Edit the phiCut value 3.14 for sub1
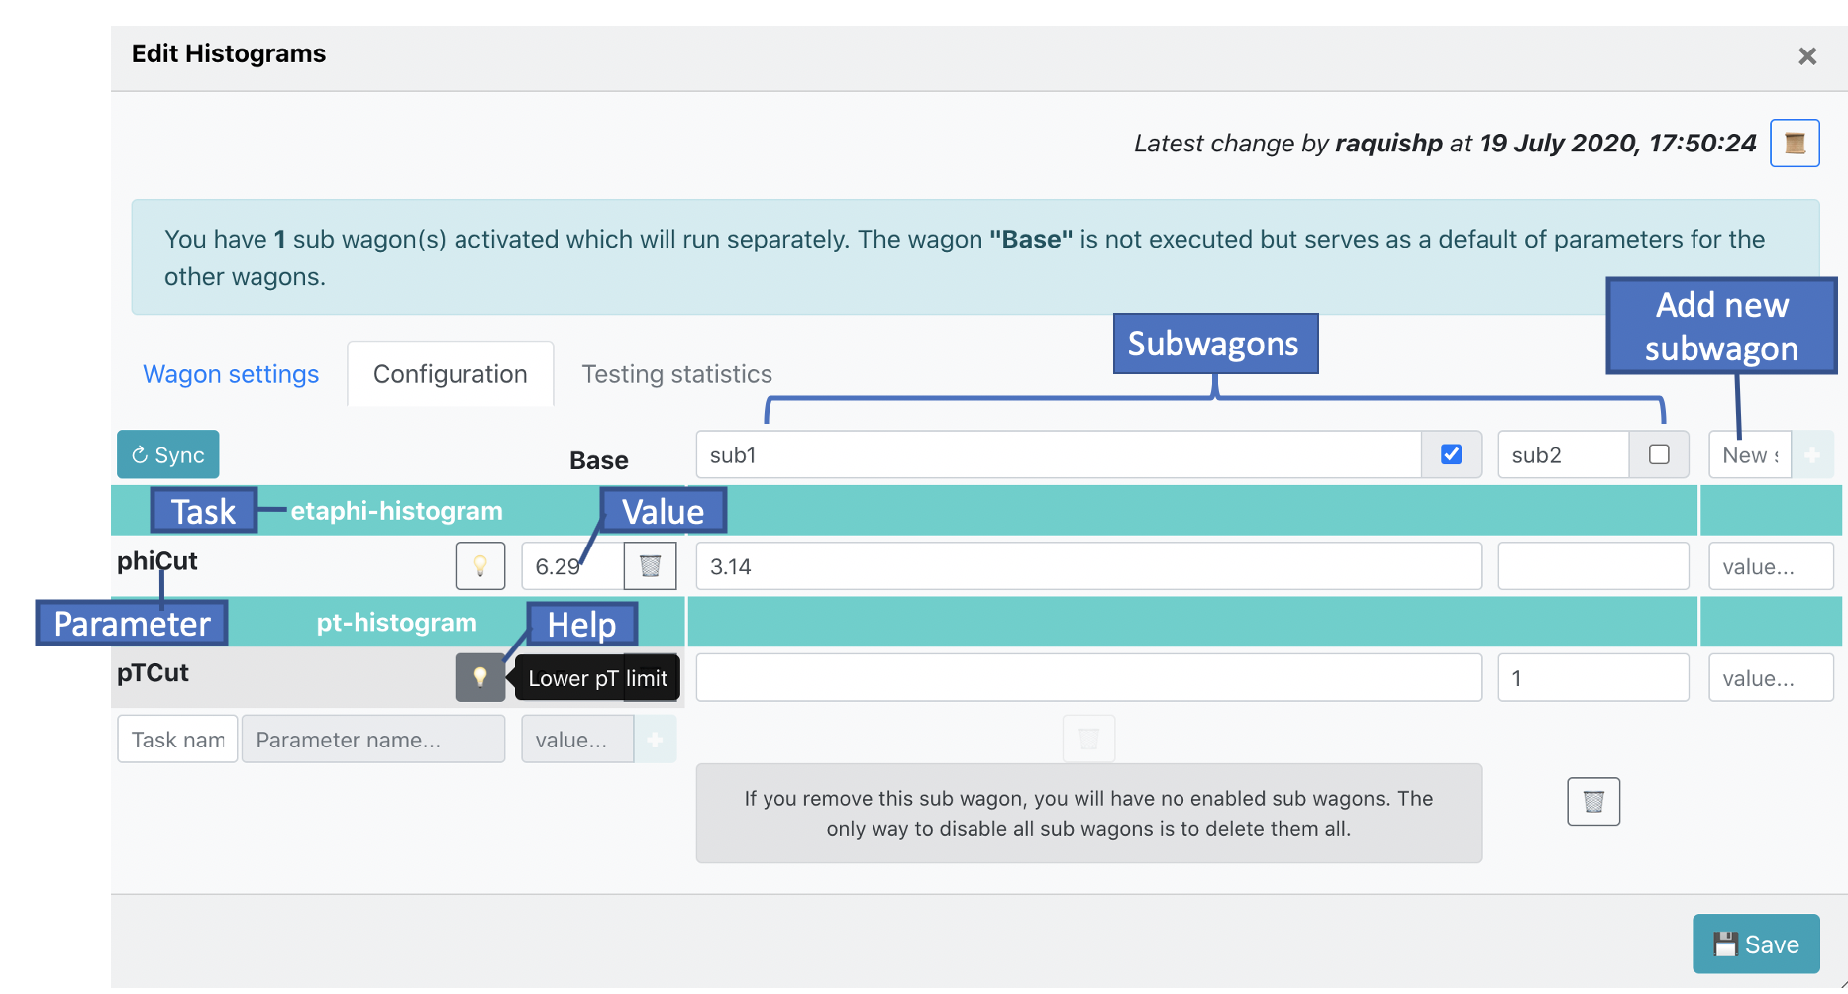The width and height of the screenshot is (1848, 994). pyautogui.click(x=1087, y=566)
